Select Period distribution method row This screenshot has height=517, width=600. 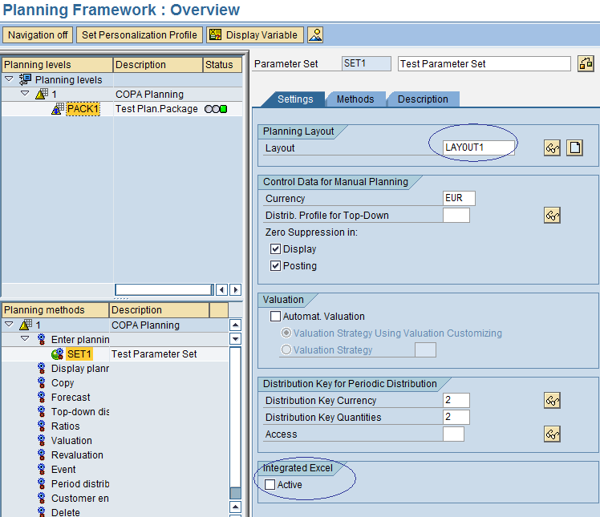(80, 483)
